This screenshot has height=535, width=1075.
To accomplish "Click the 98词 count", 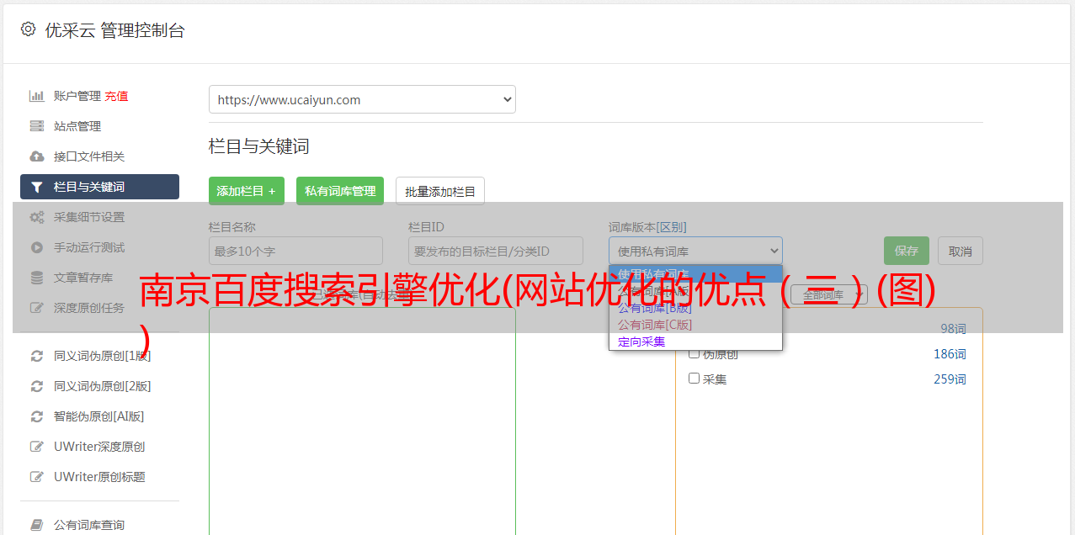I will [953, 329].
